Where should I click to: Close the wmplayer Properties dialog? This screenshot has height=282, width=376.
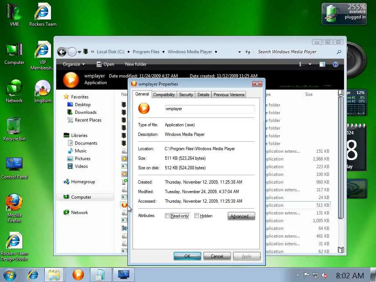(x=257, y=84)
